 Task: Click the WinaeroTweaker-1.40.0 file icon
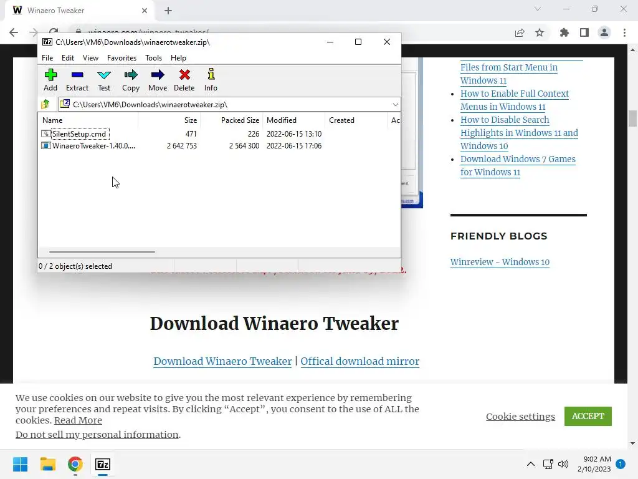point(46,145)
